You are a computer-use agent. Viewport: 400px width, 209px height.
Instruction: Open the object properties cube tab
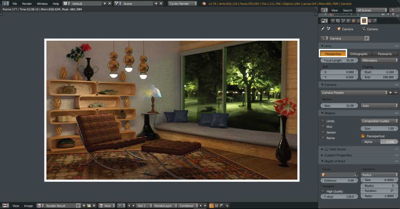[x=354, y=21]
